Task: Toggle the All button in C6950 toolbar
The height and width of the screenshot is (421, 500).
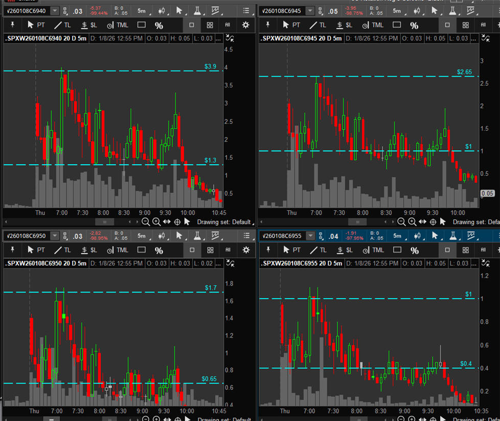Action: click(x=228, y=250)
